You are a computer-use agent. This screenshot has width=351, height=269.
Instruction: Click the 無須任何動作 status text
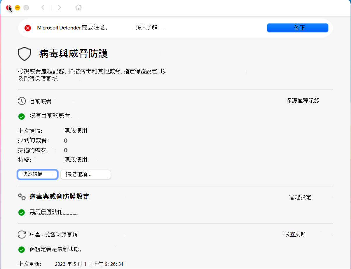(x=48, y=212)
